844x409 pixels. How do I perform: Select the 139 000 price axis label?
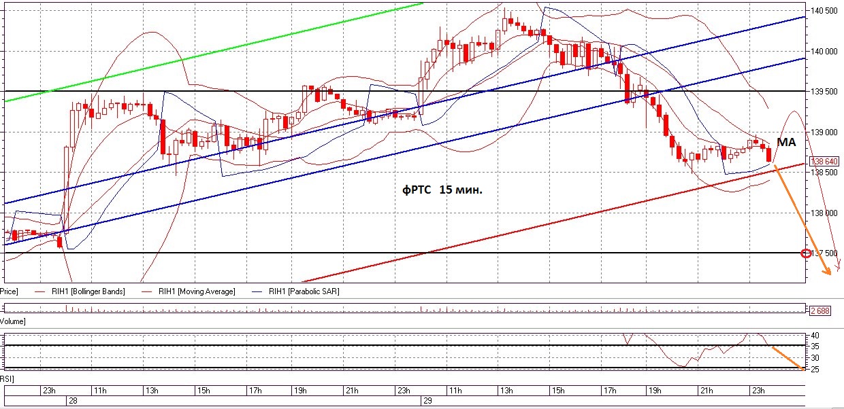point(824,132)
